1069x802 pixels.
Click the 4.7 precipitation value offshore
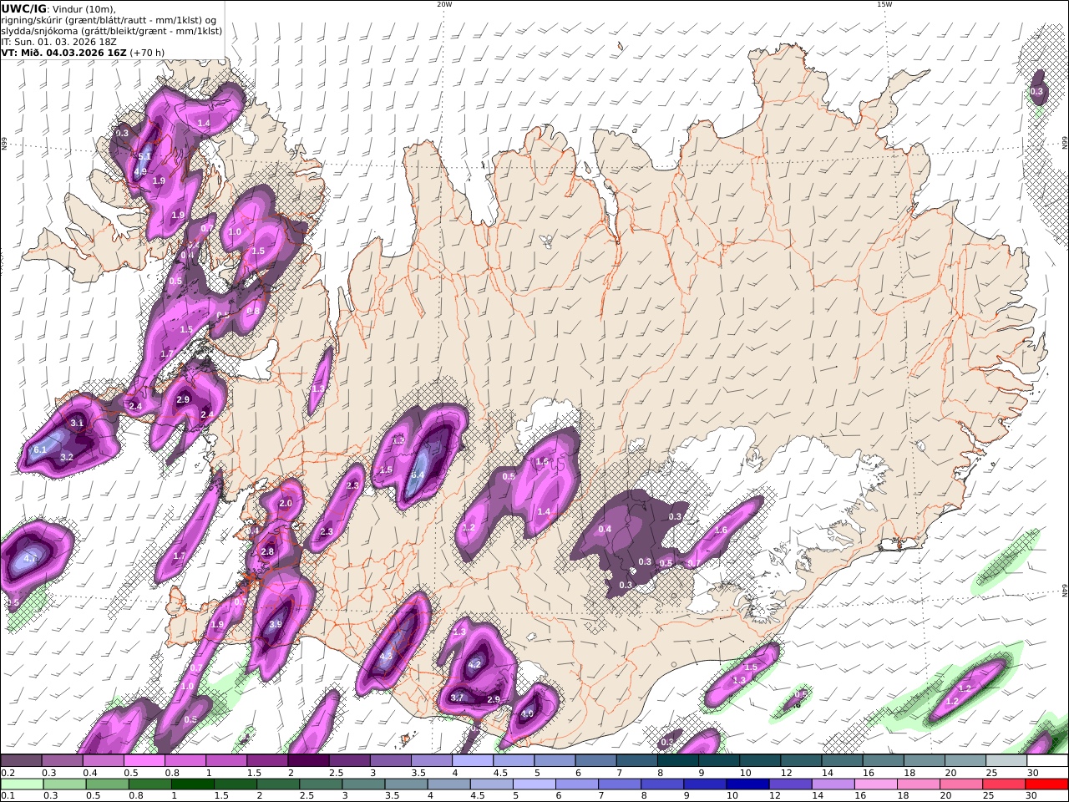(31, 557)
